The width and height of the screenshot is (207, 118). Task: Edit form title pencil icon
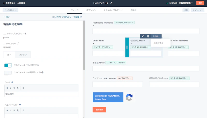(x=112, y=3)
